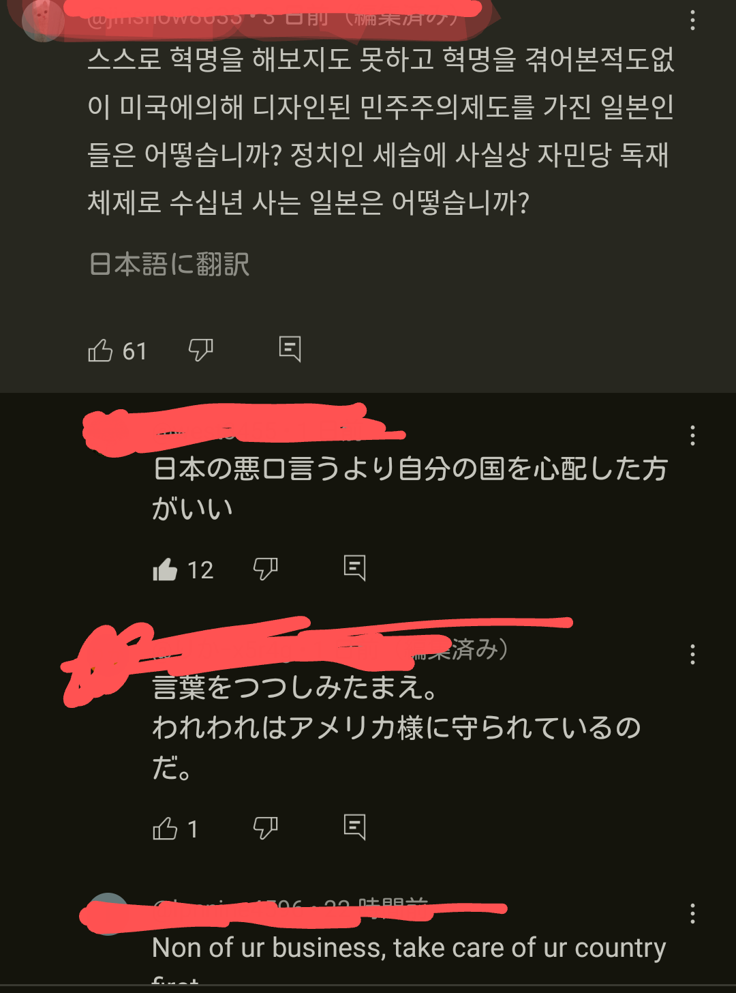Screen dimensions: 736x993
Task: Tap the 12 like count
Action: coord(200,570)
